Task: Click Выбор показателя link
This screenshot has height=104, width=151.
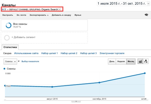Action: (30, 62)
